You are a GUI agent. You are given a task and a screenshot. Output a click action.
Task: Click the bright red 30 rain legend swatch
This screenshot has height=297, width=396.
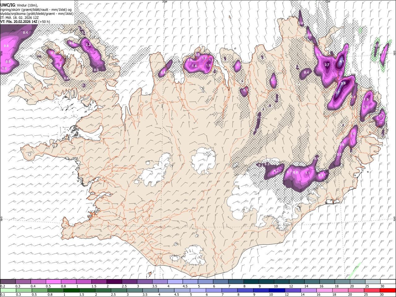[x=387, y=290]
